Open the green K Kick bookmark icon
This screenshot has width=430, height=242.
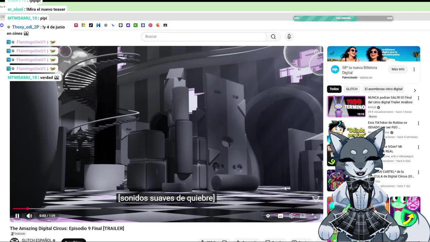[135, 25]
